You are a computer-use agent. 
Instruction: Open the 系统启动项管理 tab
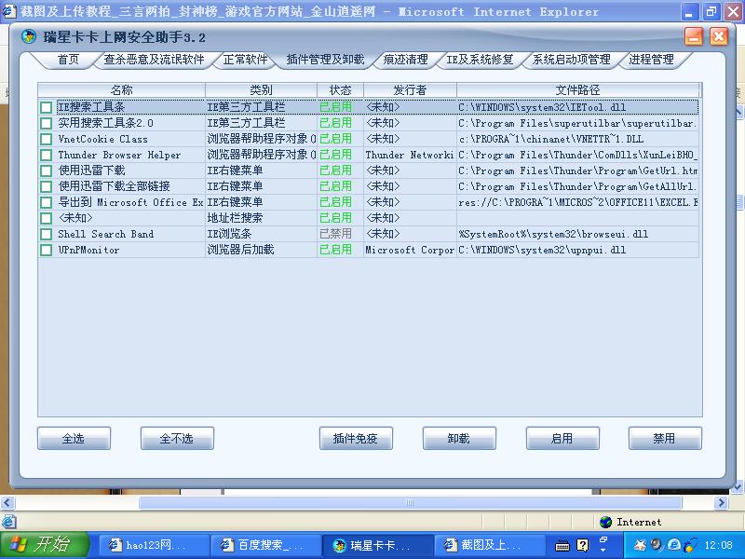pos(572,60)
